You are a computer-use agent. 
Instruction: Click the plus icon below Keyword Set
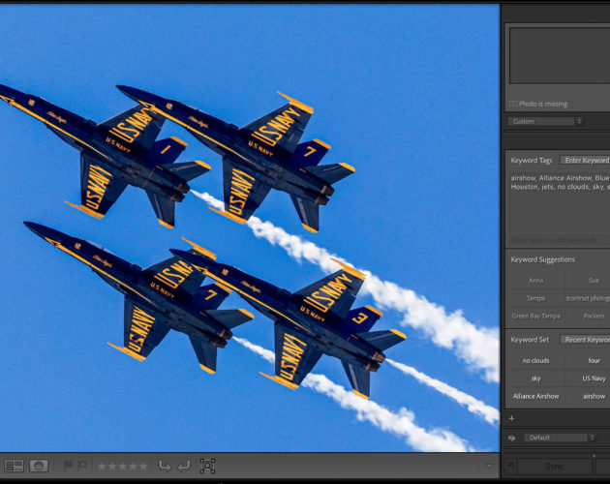coord(511,418)
